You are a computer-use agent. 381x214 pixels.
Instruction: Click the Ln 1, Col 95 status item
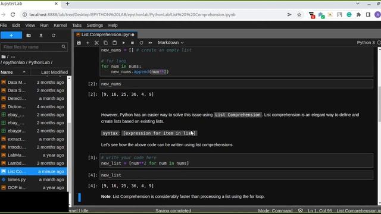320,210
